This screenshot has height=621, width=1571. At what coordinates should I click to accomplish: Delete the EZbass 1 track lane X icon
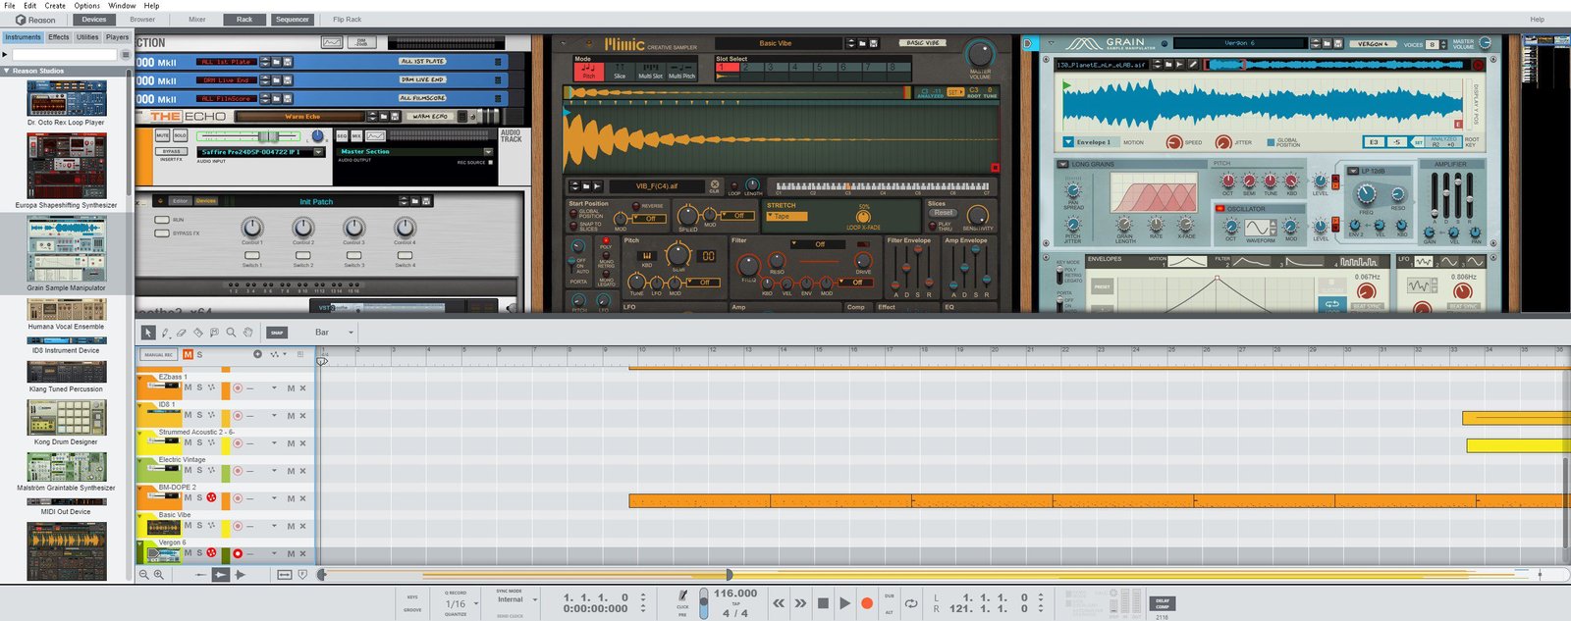pos(302,388)
